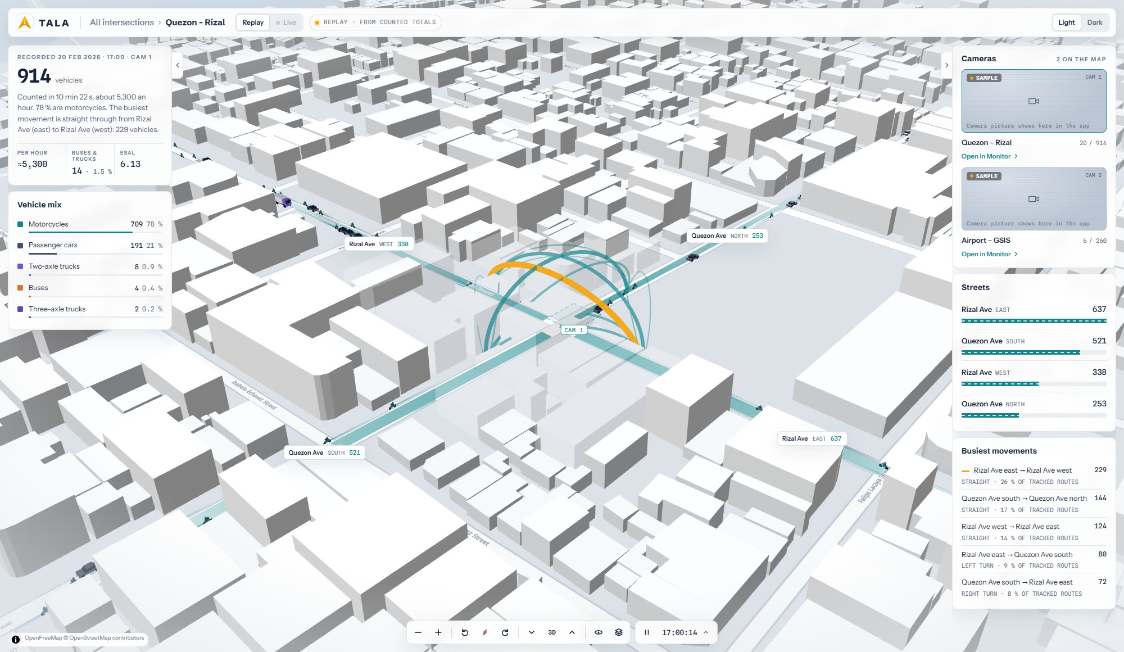
Task: Click Quezon - Rizal breadcrumb item
Action: pyautogui.click(x=195, y=22)
